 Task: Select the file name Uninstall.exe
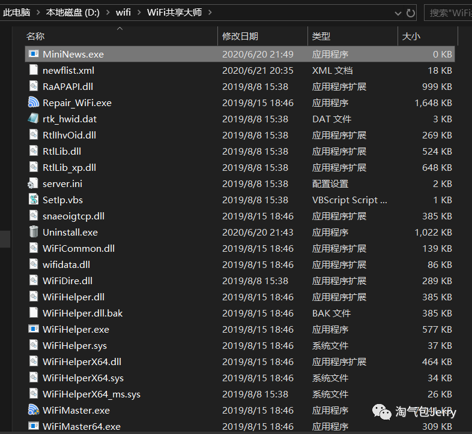(x=70, y=233)
